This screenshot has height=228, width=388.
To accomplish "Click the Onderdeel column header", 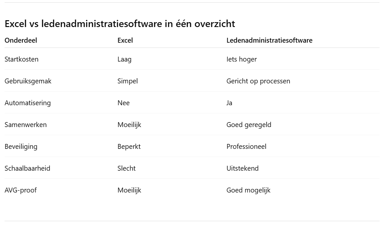I will [x=21, y=40].
